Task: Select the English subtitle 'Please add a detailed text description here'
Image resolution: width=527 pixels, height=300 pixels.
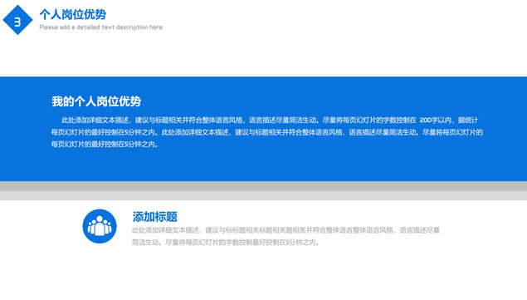Action: [x=100, y=27]
